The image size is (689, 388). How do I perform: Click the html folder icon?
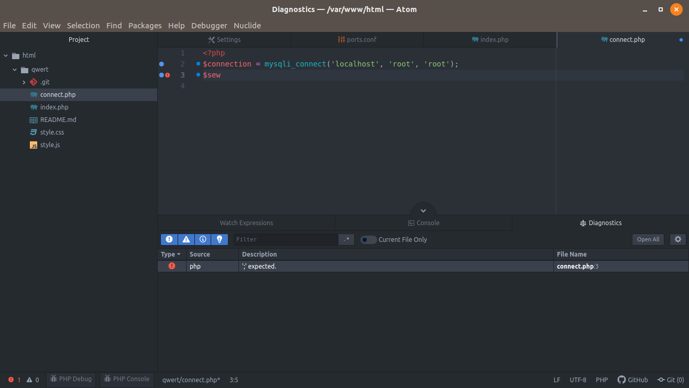pos(16,56)
